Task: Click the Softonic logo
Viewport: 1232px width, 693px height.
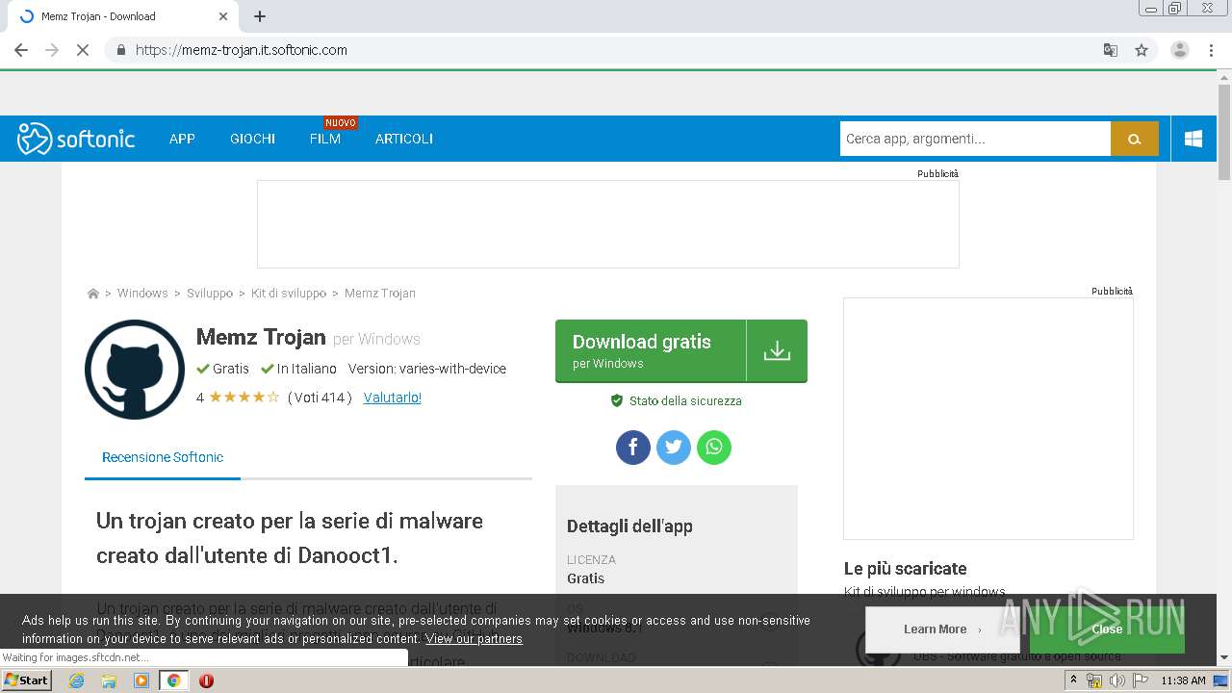Action: [76, 139]
